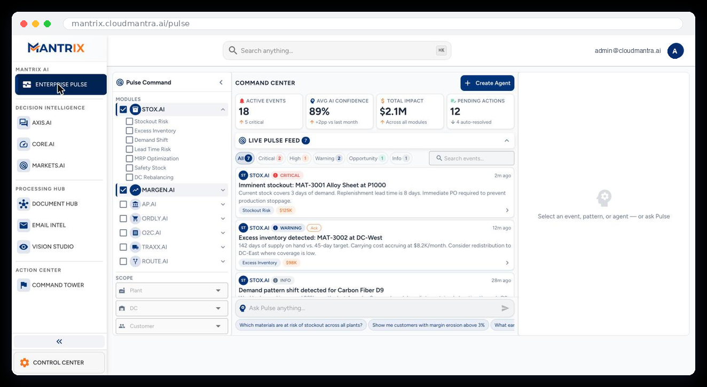707x387 pixels.
Task: Filter feed by Warning events
Action: click(x=328, y=158)
